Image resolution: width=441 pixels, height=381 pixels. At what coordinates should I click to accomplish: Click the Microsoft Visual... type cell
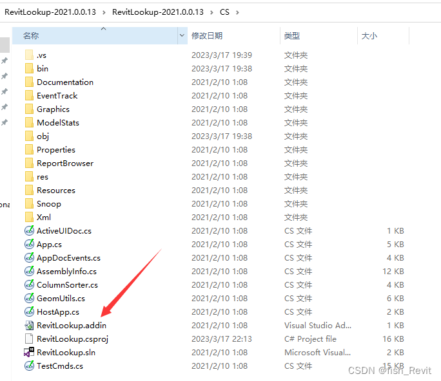(x=317, y=352)
